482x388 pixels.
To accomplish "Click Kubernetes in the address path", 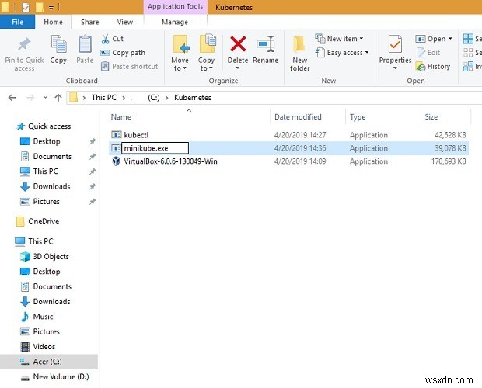I will (193, 98).
